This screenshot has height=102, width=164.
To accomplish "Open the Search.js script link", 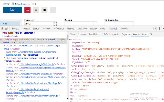I will pos(38,96).
